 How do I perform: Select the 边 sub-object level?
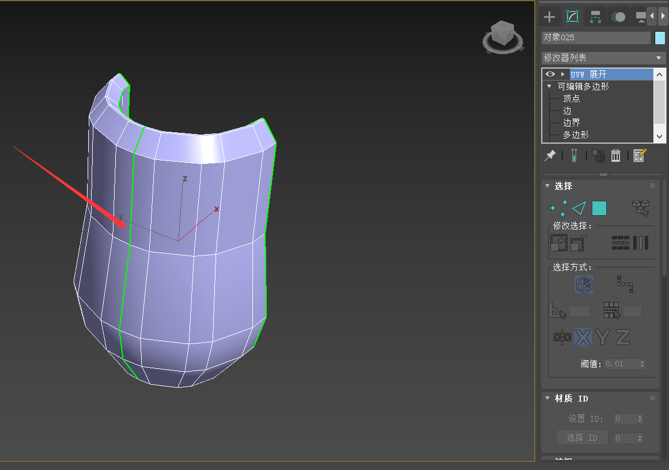point(567,111)
